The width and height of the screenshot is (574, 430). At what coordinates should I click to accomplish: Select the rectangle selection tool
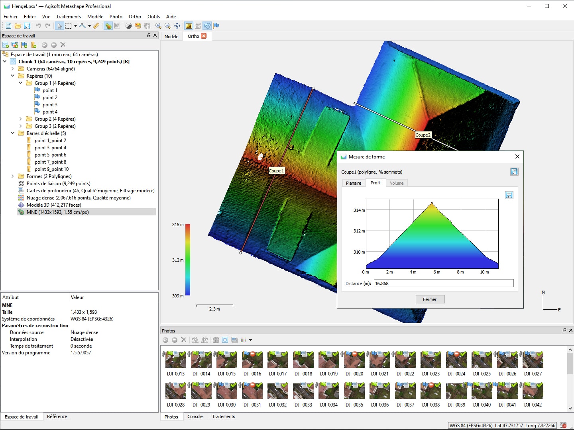pyautogui.click(x=69, y=26)
